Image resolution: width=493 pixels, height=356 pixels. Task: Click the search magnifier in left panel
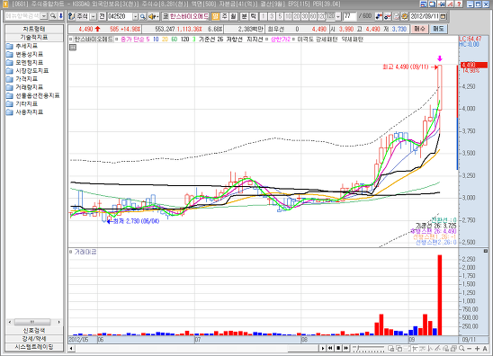[53, 16]
